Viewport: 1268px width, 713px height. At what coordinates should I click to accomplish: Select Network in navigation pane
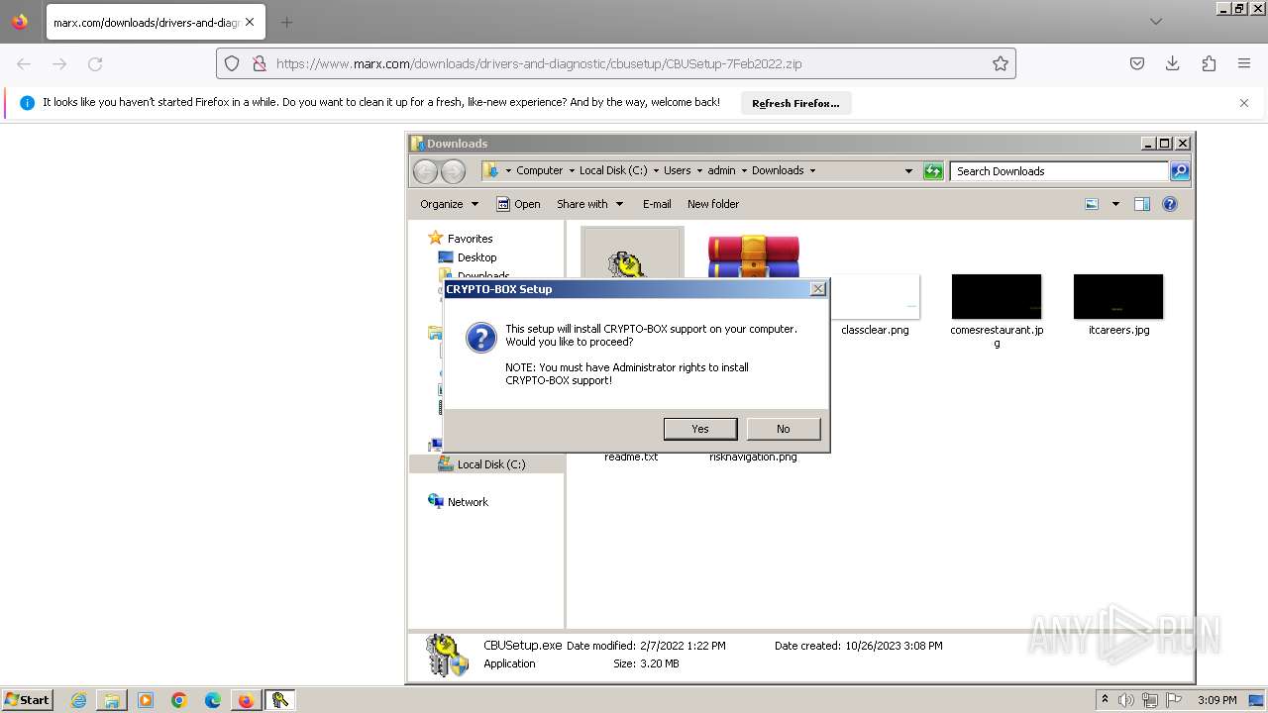pos(468,502)
